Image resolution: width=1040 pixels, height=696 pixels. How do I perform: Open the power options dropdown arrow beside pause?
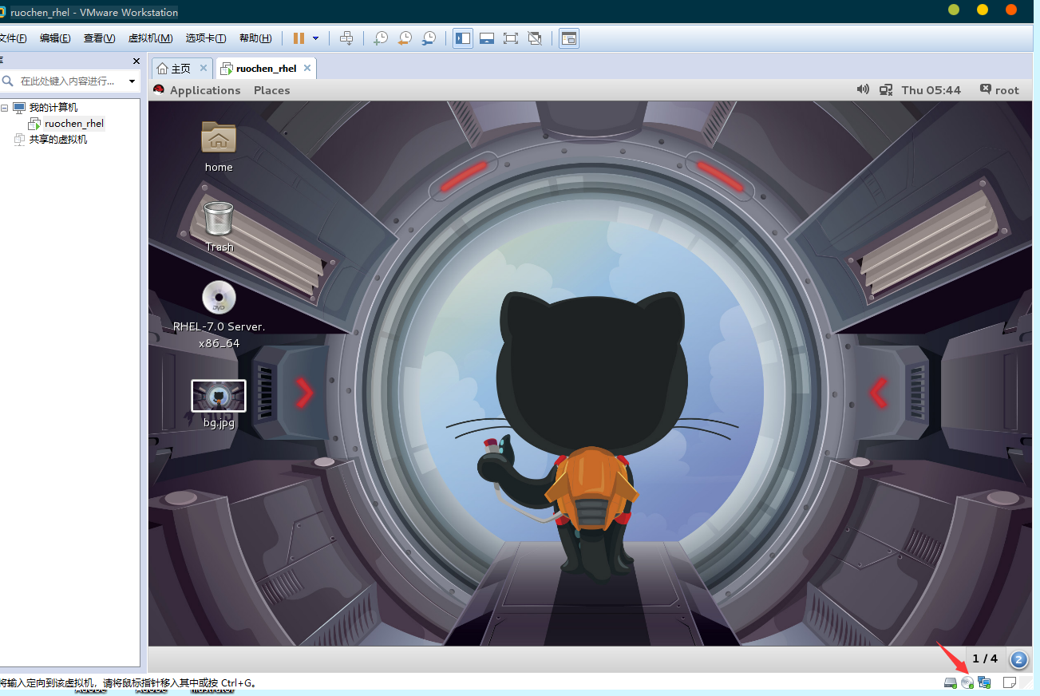click(315, 38)
